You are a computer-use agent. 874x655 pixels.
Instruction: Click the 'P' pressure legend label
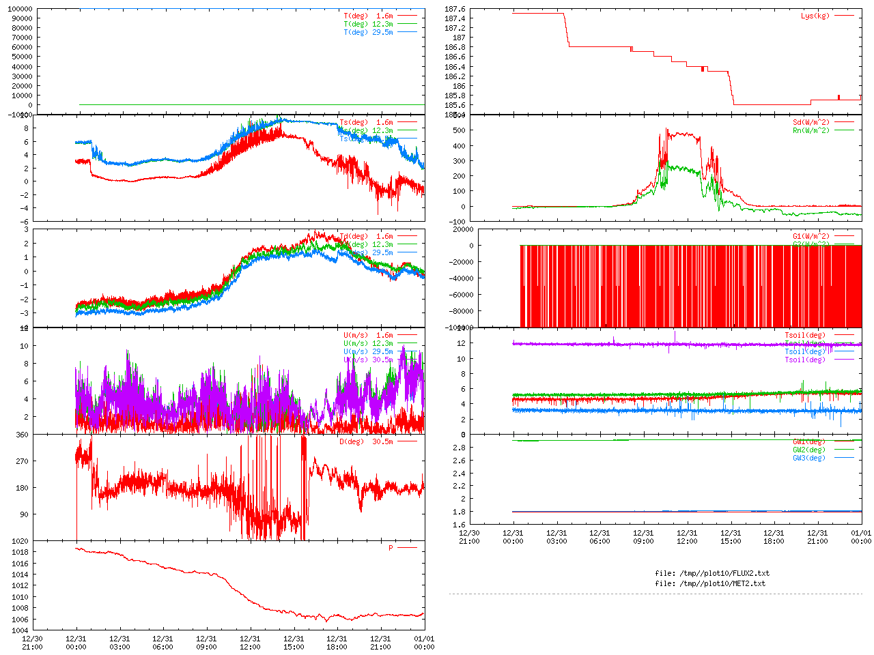click(x=391, y=548)
